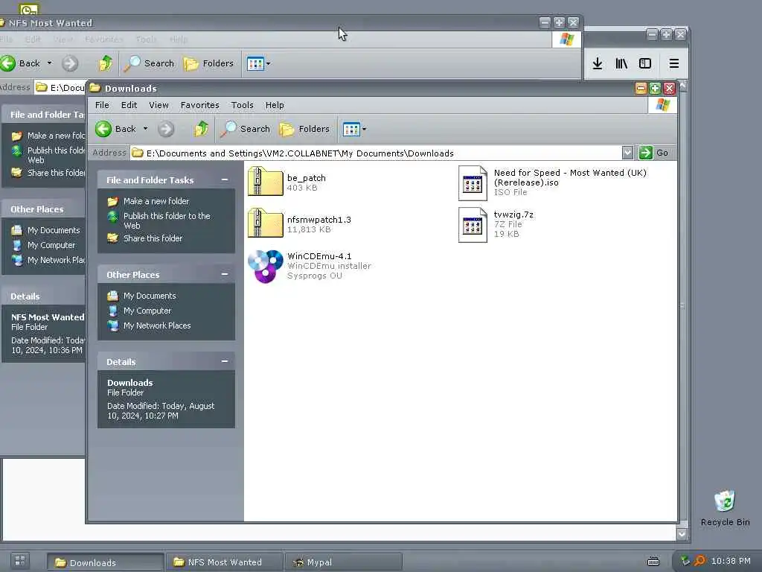This screenshot has height=572, width=762.
Task: Click Forward arrow in NFS Most Wanted window
Action: pos(69,63)
